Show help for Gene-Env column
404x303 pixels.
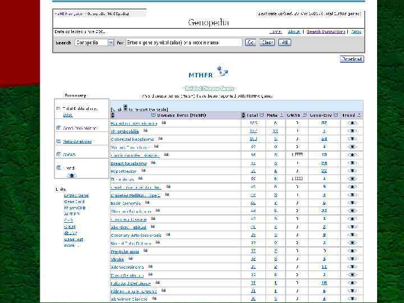tap(336, 115)
